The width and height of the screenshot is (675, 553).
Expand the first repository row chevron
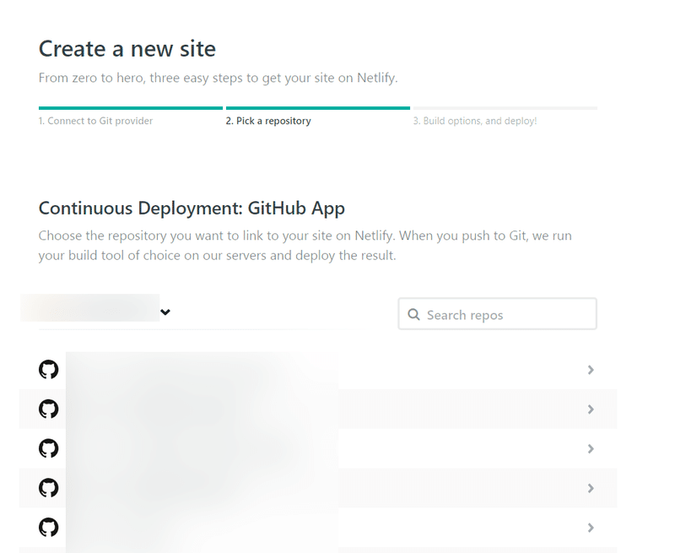pyautogui.click(x=591, y=370)
